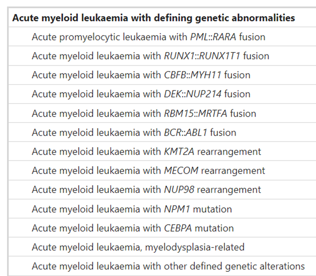Select the KMT2A rearrangement row
The height and width of the screenshot is (276, 316).
point(147,151)
